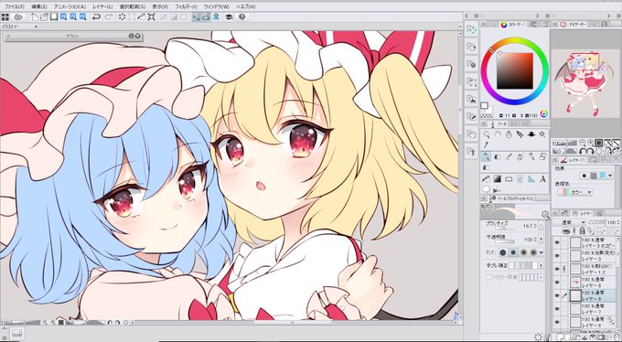
Task: Open the effect color dropdown arrow in layer property
Action: pyautogui.click(x=610, y=176)
